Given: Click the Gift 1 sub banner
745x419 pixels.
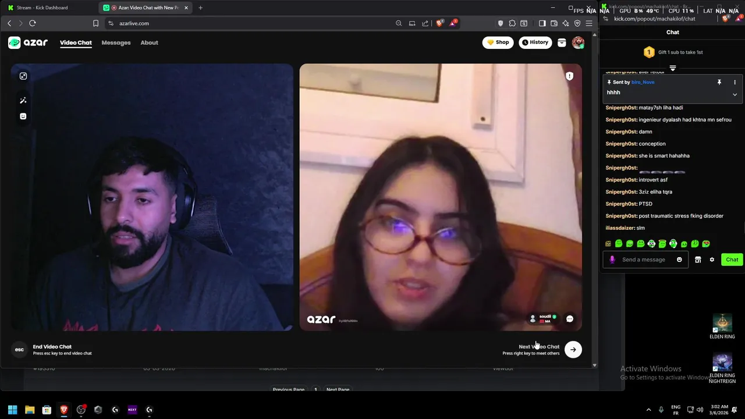Looking at the screenshot, I should click(x=673, y=52).
